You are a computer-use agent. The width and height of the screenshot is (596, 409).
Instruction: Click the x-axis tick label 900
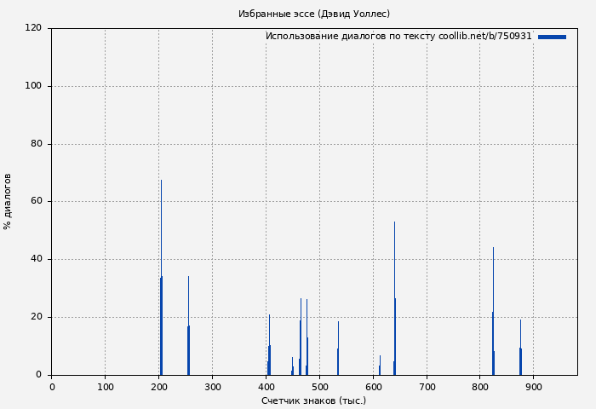[534, 387]
